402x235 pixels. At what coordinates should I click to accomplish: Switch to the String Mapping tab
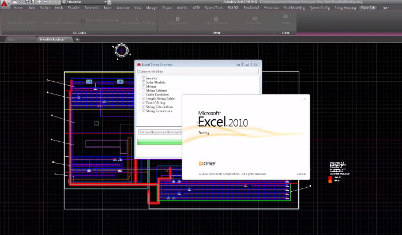pos(345,7)
